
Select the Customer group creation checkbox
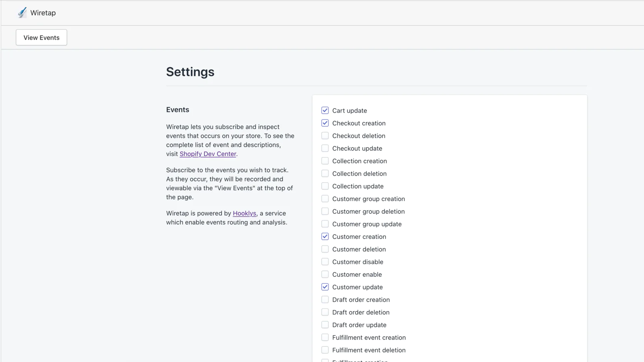pos(325,199)
